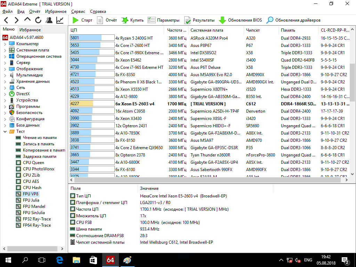Sort by the Память column header
Image resolution: width=356 pixels, height=267 pixels.
(x=299, y=30)
